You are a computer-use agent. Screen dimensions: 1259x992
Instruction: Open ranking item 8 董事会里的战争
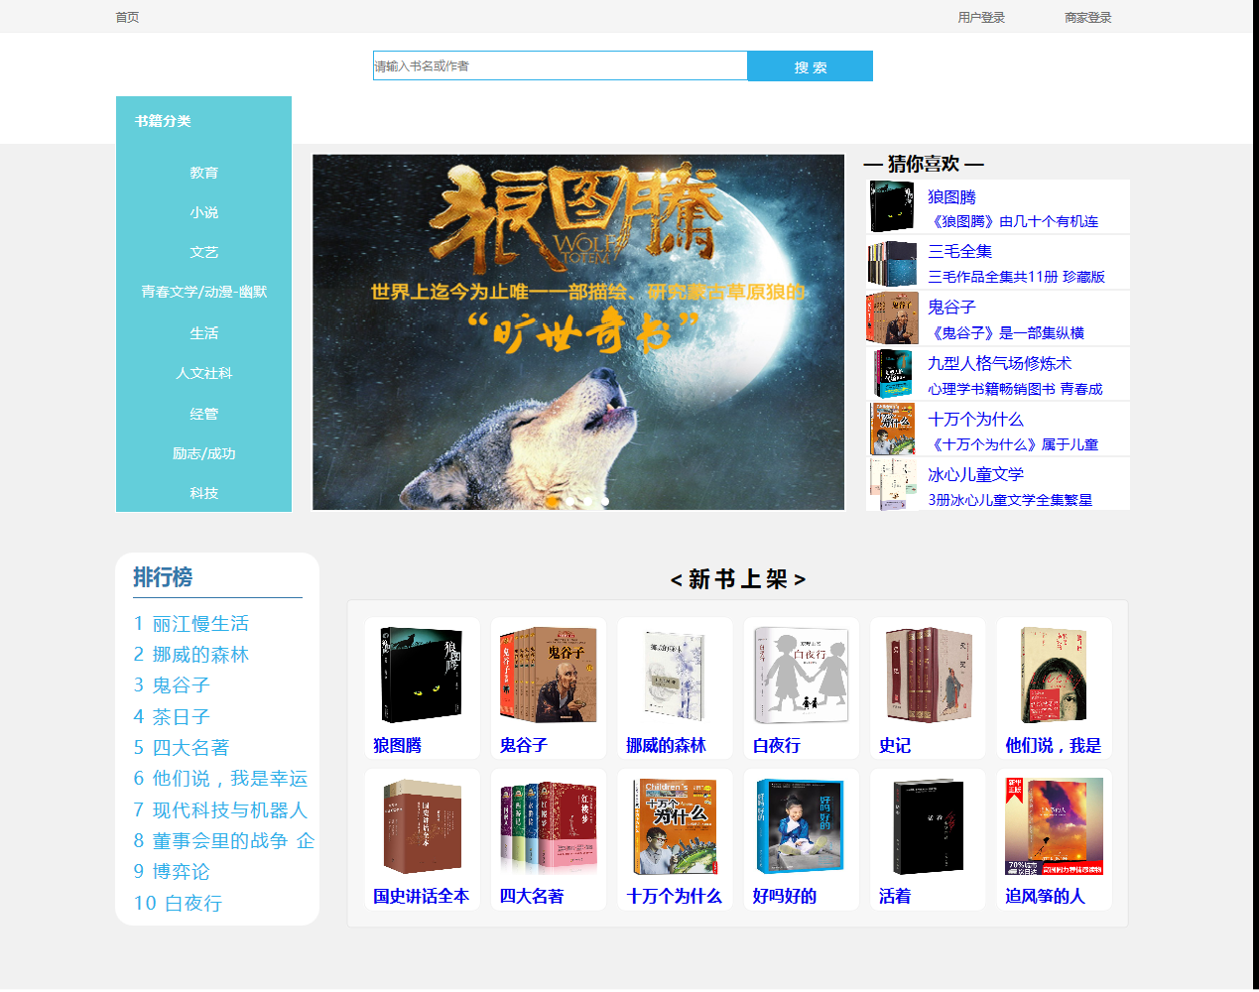(x=224, y=840)
